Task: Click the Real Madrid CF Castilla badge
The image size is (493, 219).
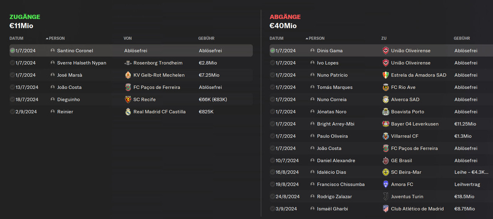Action: (x=128, y=112)
